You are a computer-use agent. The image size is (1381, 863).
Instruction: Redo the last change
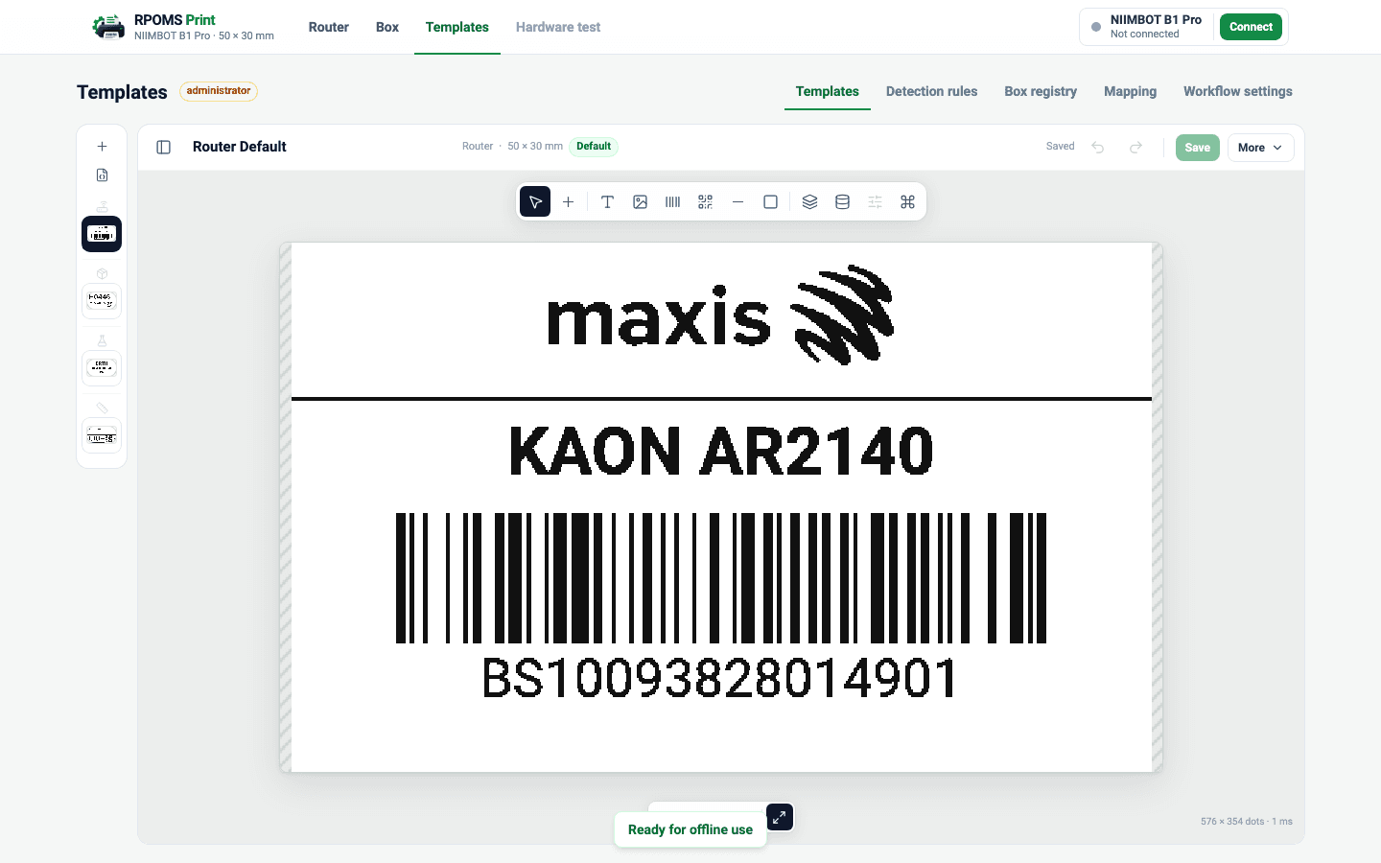pos(1135,147)
